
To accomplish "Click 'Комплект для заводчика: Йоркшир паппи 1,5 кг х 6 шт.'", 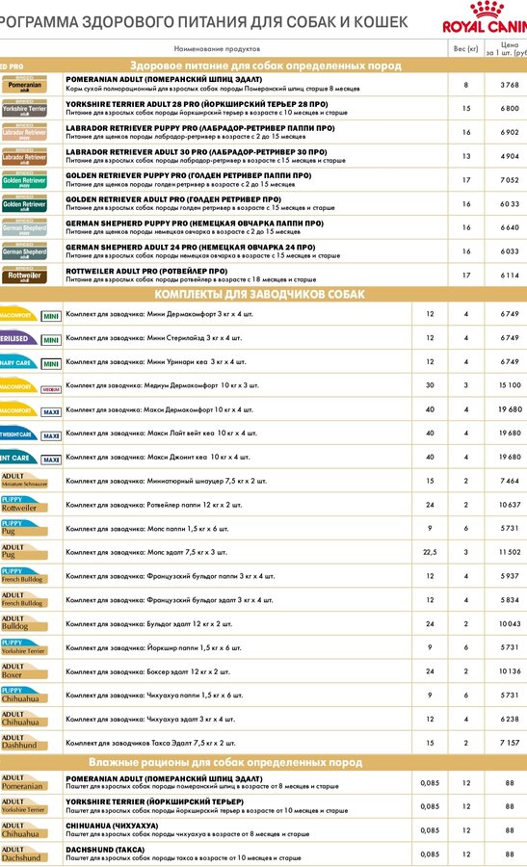I will (x=154, y=647).
